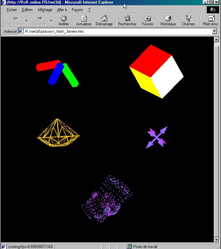Click the Windows logo throbber icon
Image resolution: width=221 pixels, height=249 pixels.
(213, 10)
